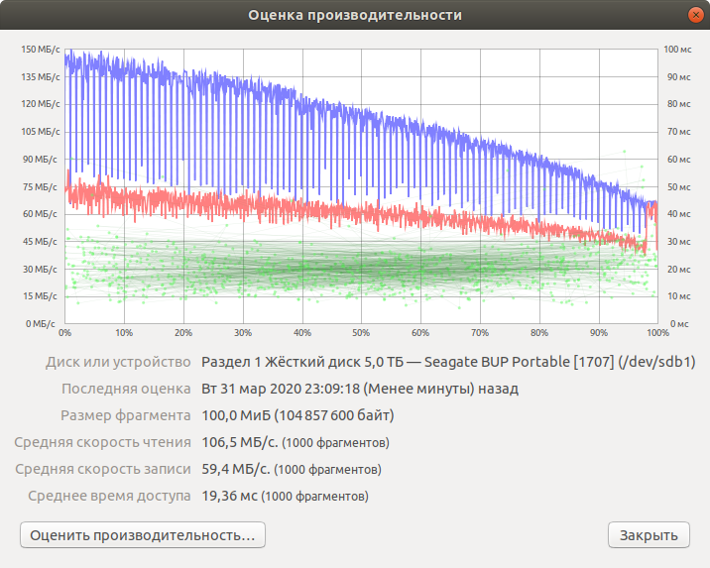This screenshot has width=710, height=568.
Task: Click '(1000 фрагментов)' beside the write speed
Action: click(327, 469)
